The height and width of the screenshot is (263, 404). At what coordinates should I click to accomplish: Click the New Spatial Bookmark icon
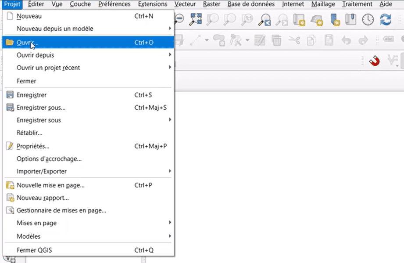click(335, 20)
